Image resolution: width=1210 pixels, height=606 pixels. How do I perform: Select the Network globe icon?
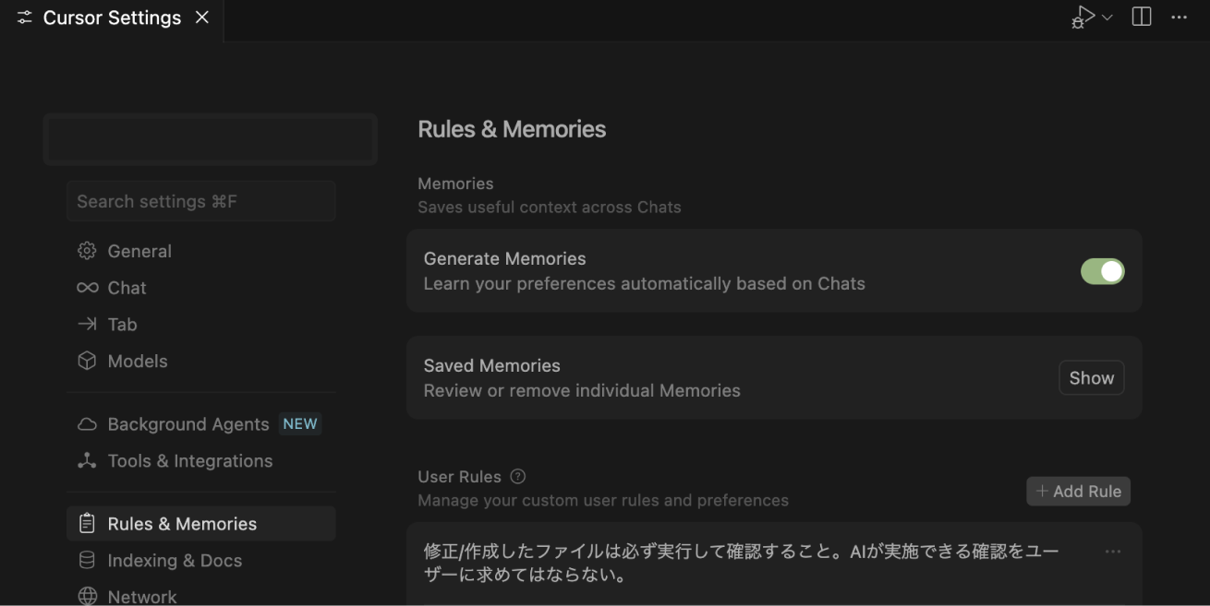86,595
